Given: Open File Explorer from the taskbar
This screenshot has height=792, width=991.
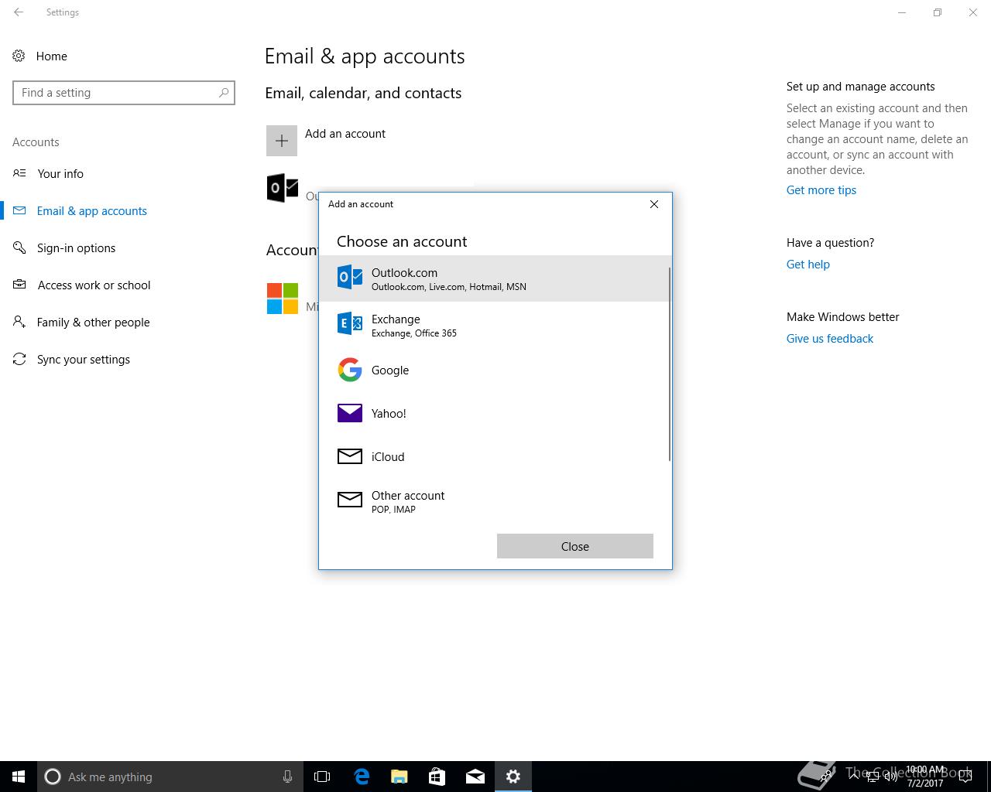Looking at the screenshot, I should [399, 777].
